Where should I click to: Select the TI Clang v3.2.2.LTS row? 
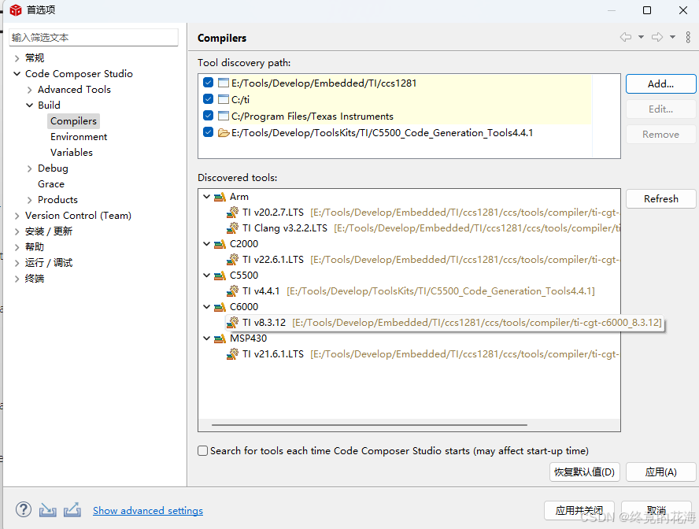pyautogui.click(x=423, y=228)
